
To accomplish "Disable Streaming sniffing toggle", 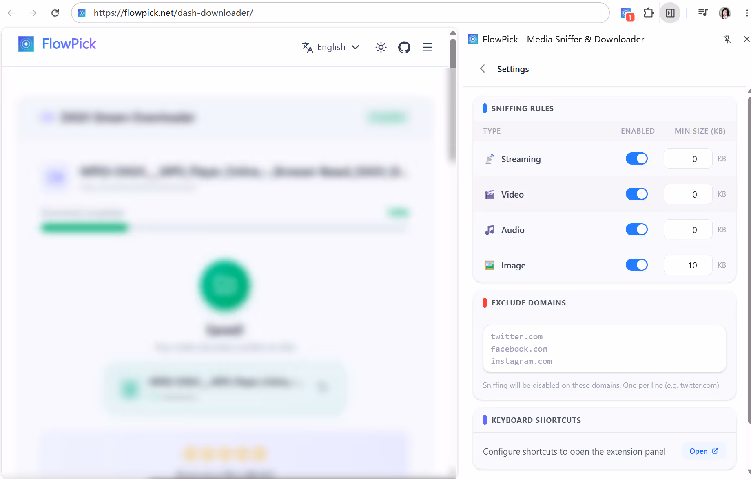I will [x=637, y=158].
